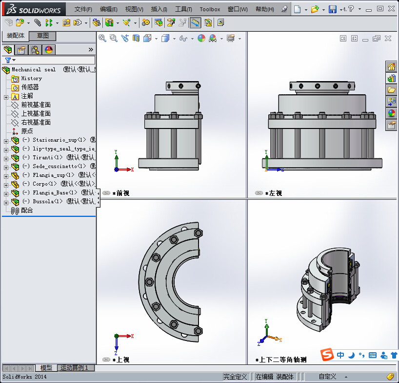Select the 前视基准面 plane in tree
Viewport: 399px width, 383px height.
coord(36,105)
